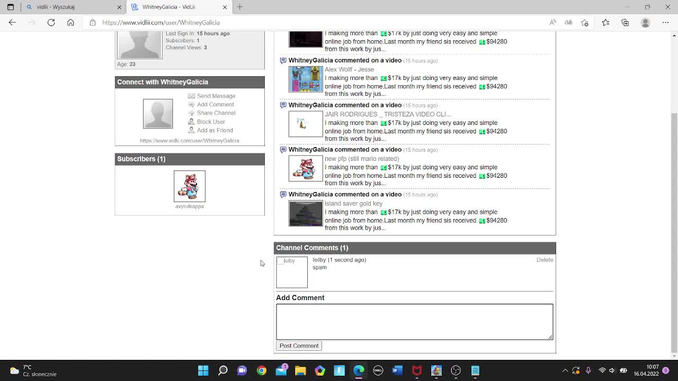Open Windows taskbar search
The width and height of the screenshot is (678, 381).
(x=223, y=370)
